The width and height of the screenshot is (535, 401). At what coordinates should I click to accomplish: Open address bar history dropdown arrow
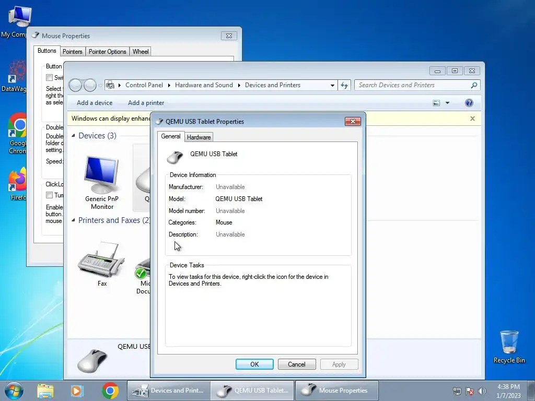[332, 85]
